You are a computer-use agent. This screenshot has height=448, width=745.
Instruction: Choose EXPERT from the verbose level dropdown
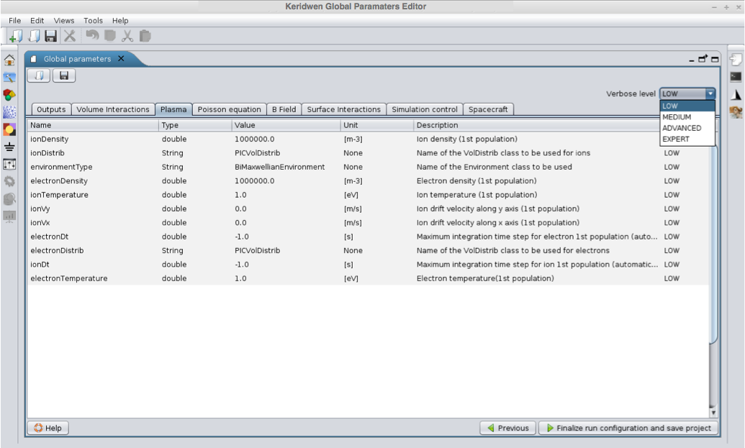(x=675, y=140)
